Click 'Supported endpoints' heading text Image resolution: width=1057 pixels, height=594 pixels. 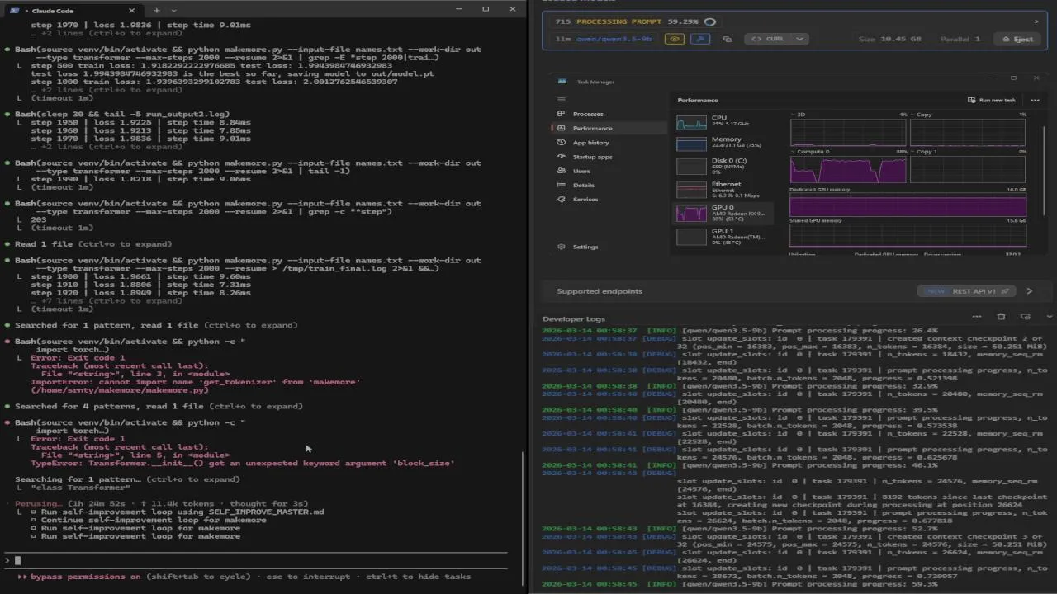point(599,291)
